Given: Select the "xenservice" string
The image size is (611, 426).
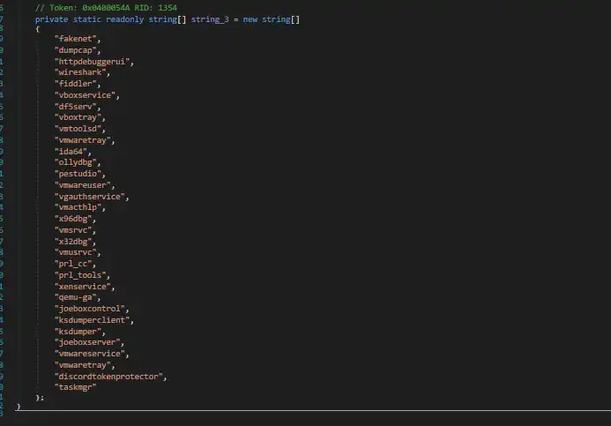Looking at the screenshot, I should click(x=83, y=286).
